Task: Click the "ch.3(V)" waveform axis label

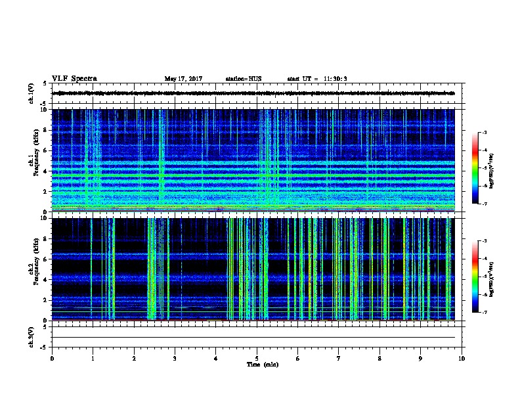Action: click(x=32, y=337)
